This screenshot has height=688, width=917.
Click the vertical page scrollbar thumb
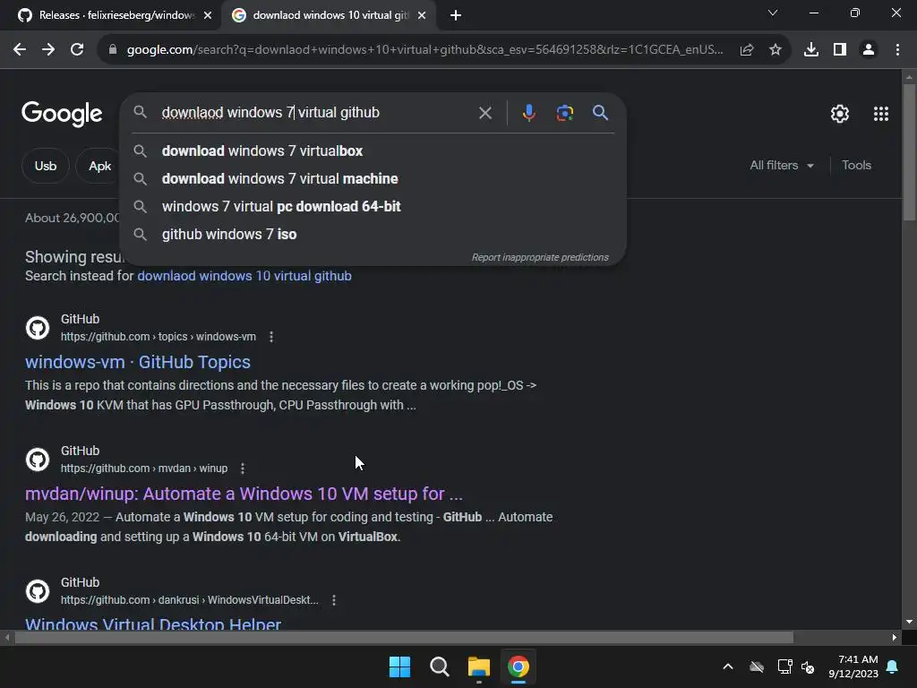(x=909, y=152)
